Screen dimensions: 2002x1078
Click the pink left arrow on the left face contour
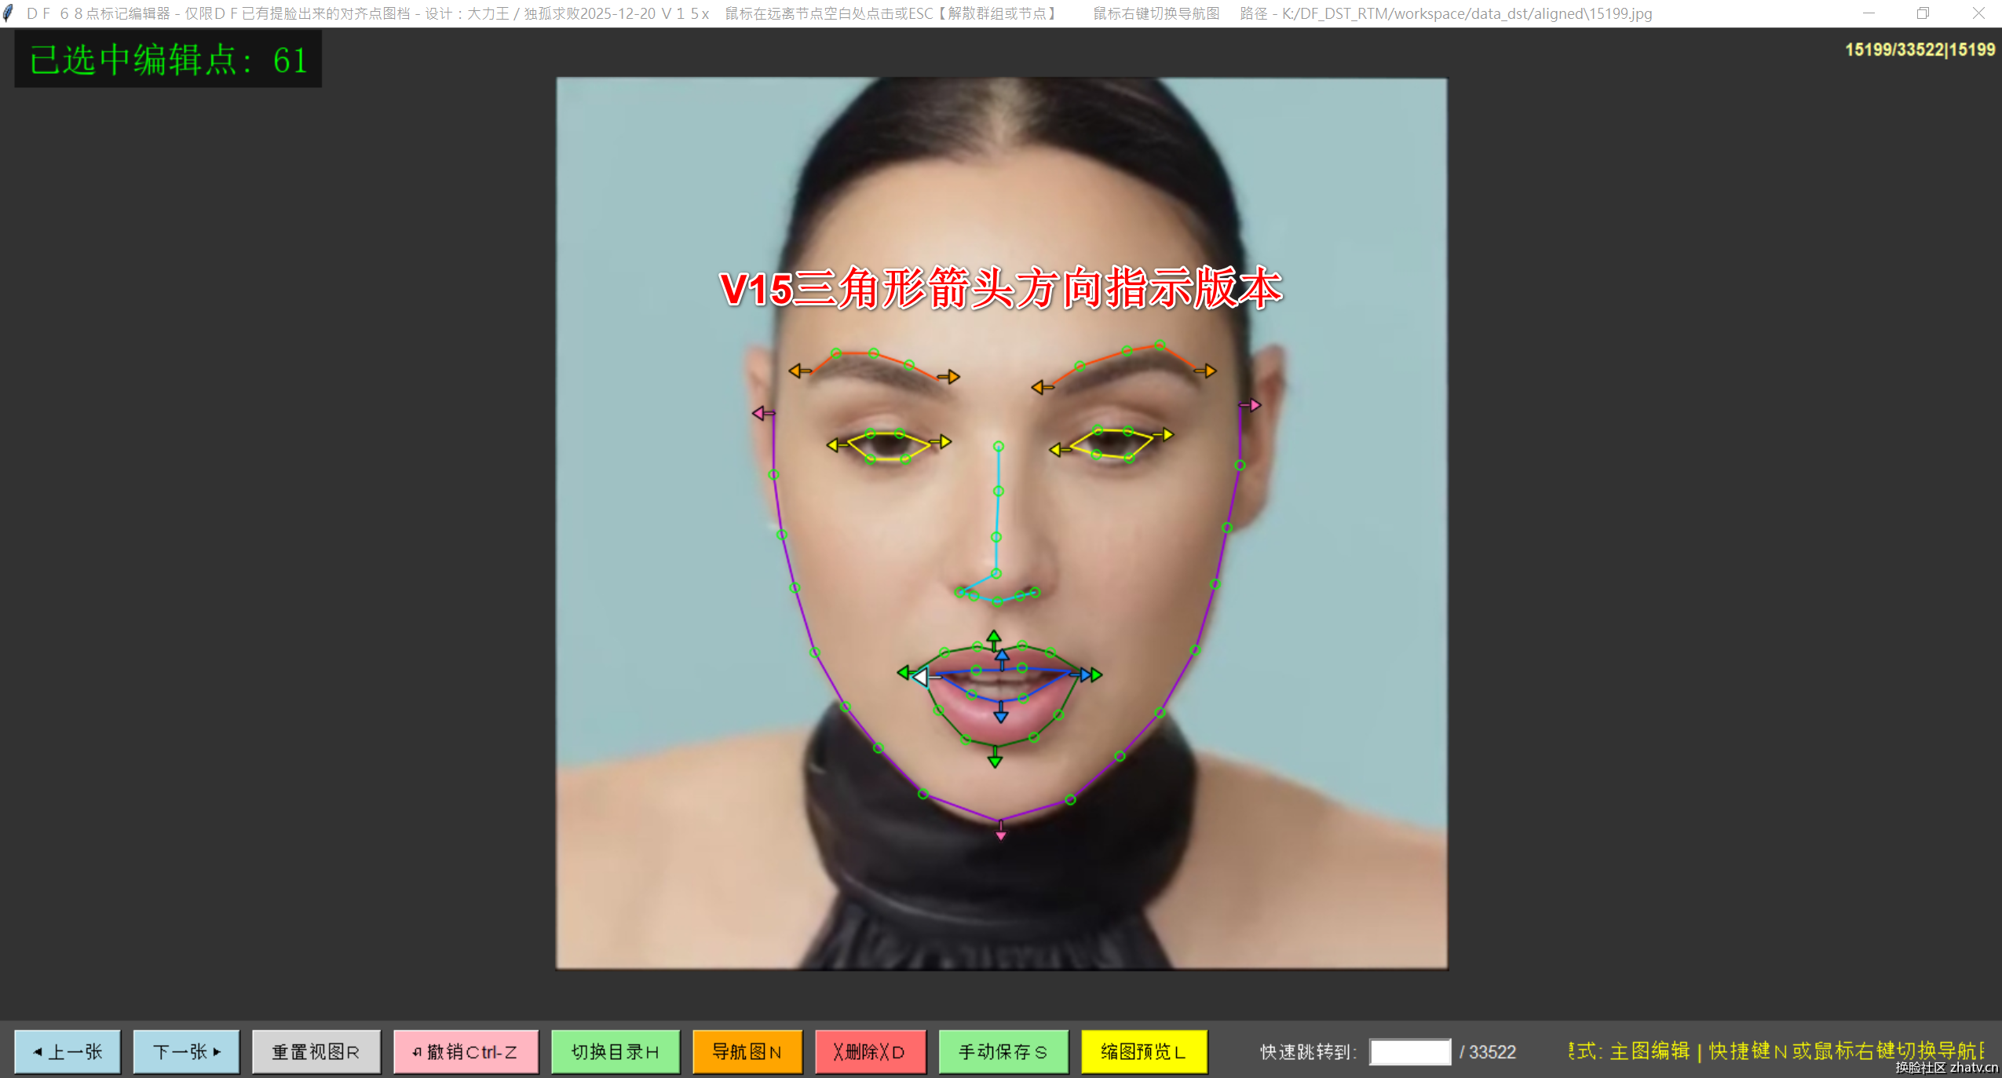758,412
